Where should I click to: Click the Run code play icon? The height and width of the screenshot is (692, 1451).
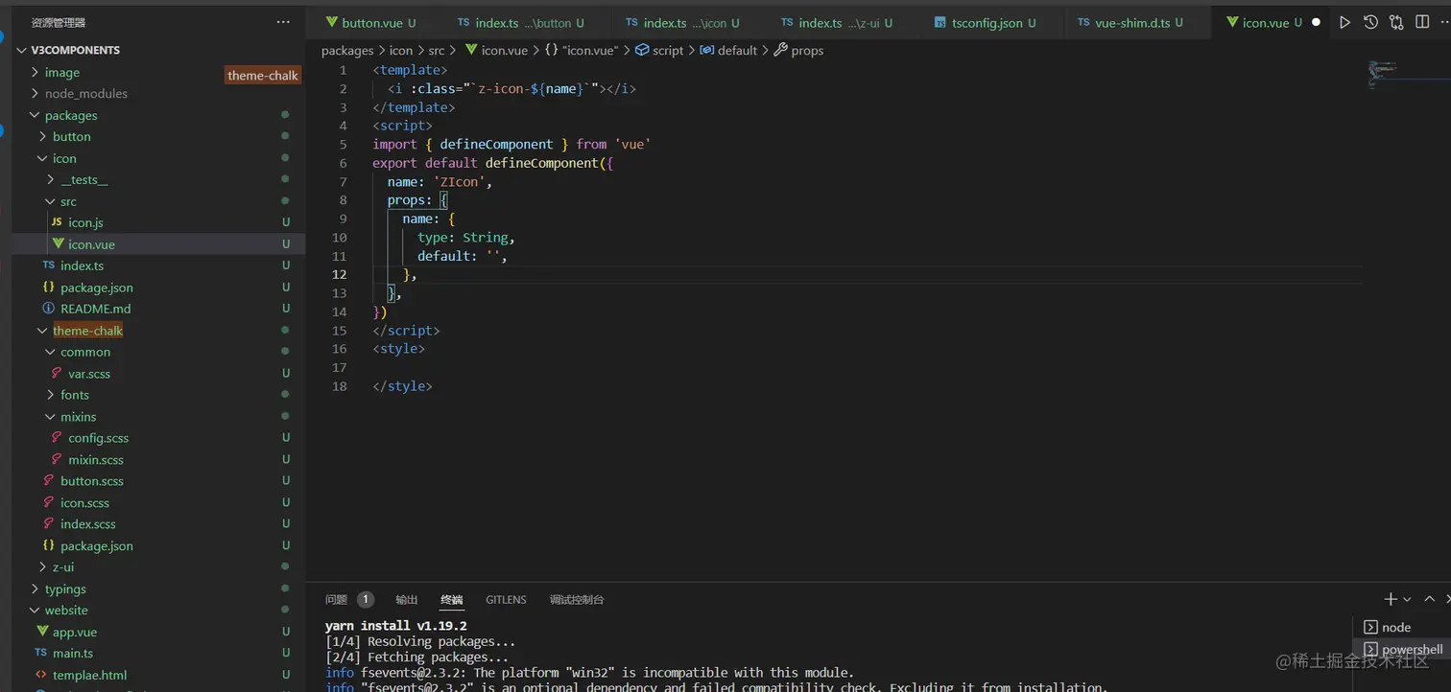click(1344, 22)
